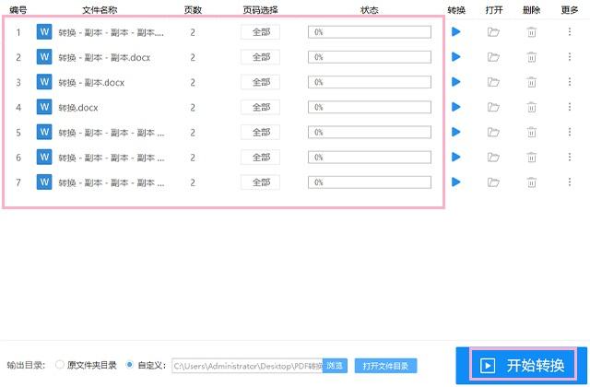Open page selection 全部 for row 7
Image resolution: width=590 pixels, height=387 pixels.
pyautogui.click(x=261, y=182)
